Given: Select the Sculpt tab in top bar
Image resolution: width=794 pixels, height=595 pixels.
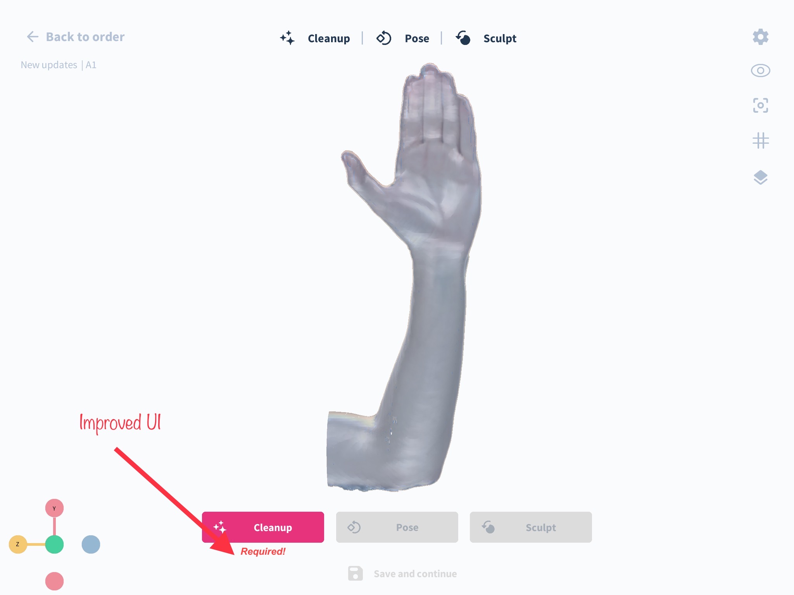Looking at the screenshot, I should click(x=500, y=38).
